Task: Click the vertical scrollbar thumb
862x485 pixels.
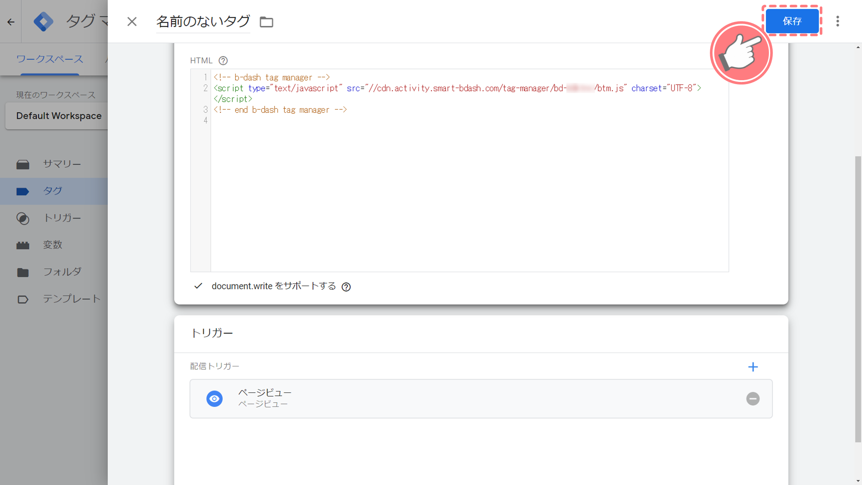Action: click(858, 299)
